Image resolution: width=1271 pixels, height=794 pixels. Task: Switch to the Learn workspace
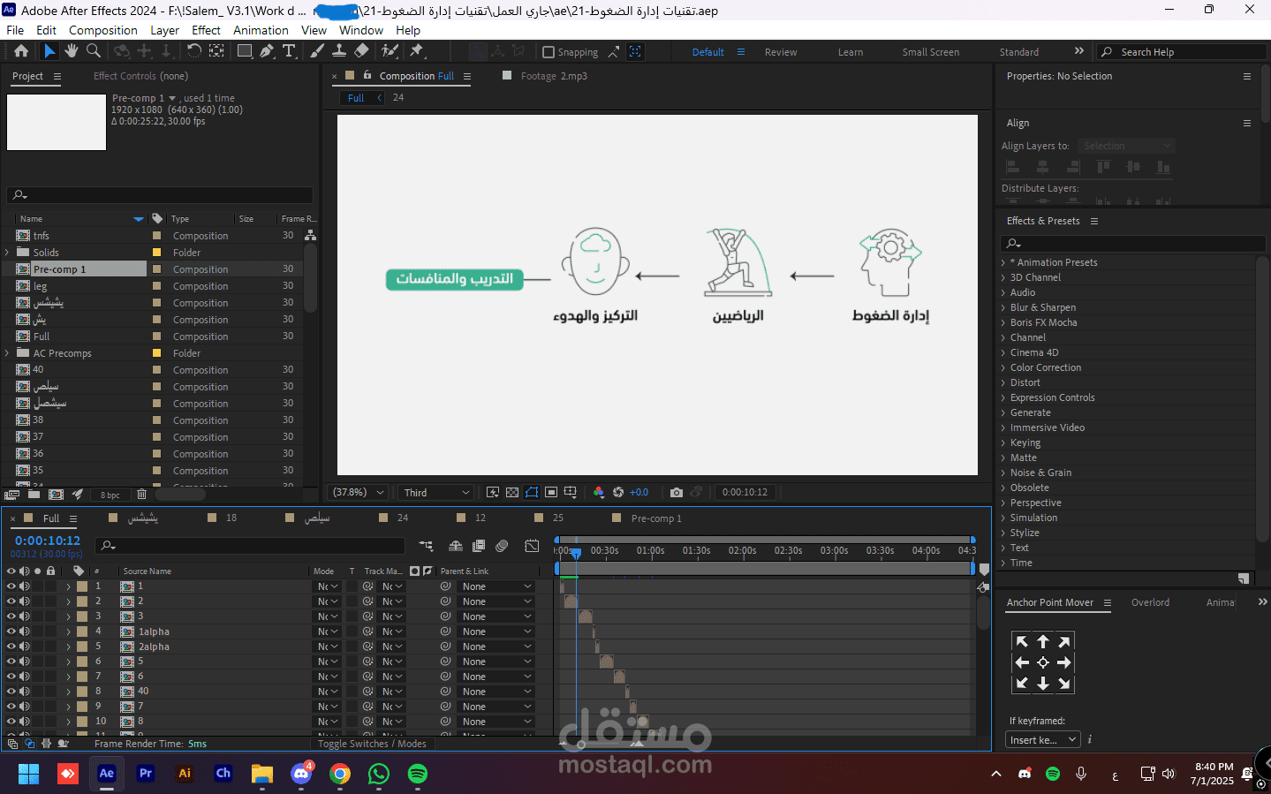[851, 52]
